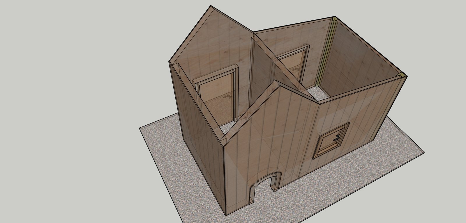Click the left door's handle
Viewport: 466px width, 223px height.
(x=227, y=97)
